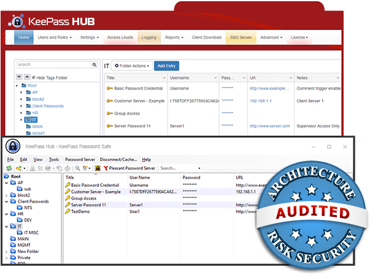Expand the New Folder node in the KeePass tree
This screenshot has width=370, height=280.
[x=7, y=252]
